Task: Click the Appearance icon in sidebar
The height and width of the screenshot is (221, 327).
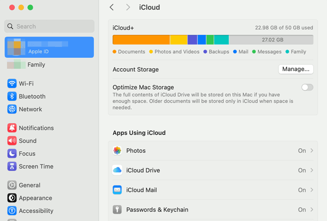Action: pos(12,198)
